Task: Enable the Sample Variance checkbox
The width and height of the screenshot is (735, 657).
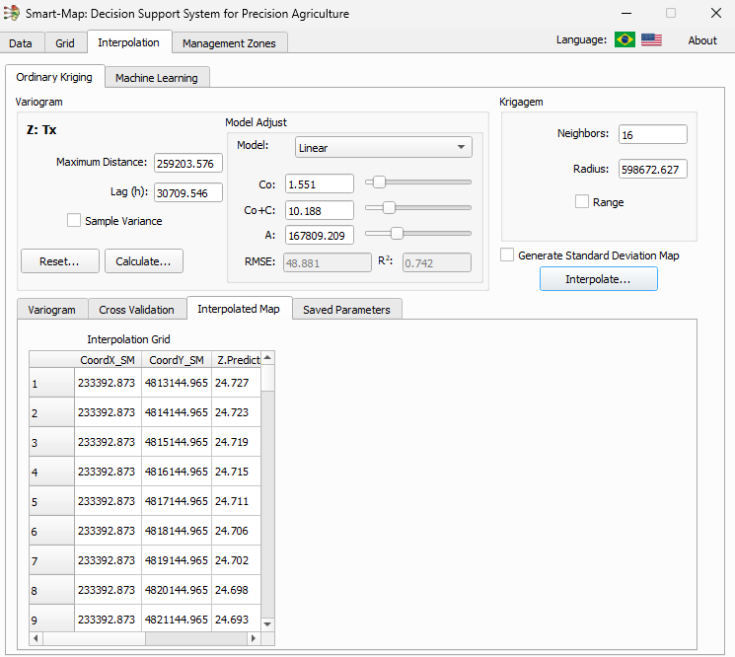Action: click(x=74, y=221)
